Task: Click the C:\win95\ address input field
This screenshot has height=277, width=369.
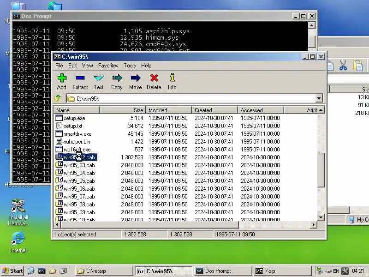Action: pos(191,98)
